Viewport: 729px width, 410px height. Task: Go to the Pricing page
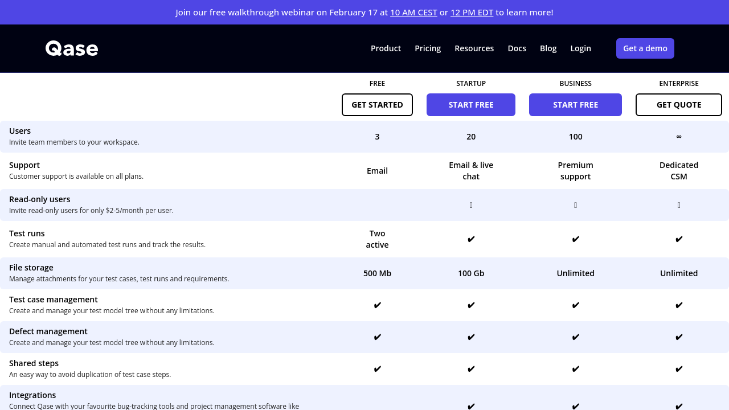(x=428, y=48)
